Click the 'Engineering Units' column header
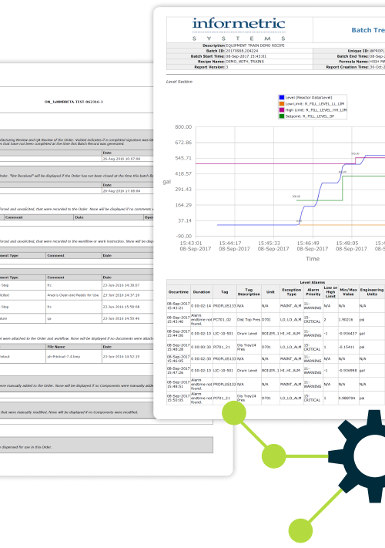The height and width of the screenshot is (548, 385). pos(372,292)
